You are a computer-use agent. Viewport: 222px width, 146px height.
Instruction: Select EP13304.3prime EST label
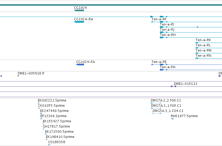53,116
